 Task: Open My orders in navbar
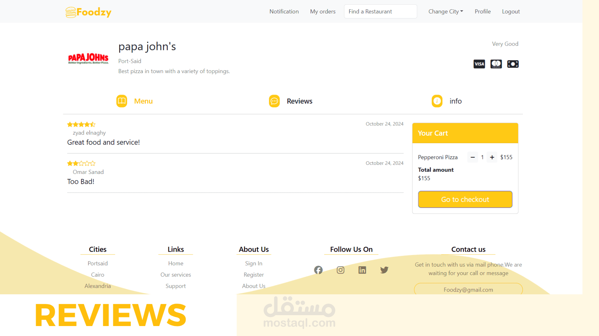pyautogui.click(x=323, y=12)
